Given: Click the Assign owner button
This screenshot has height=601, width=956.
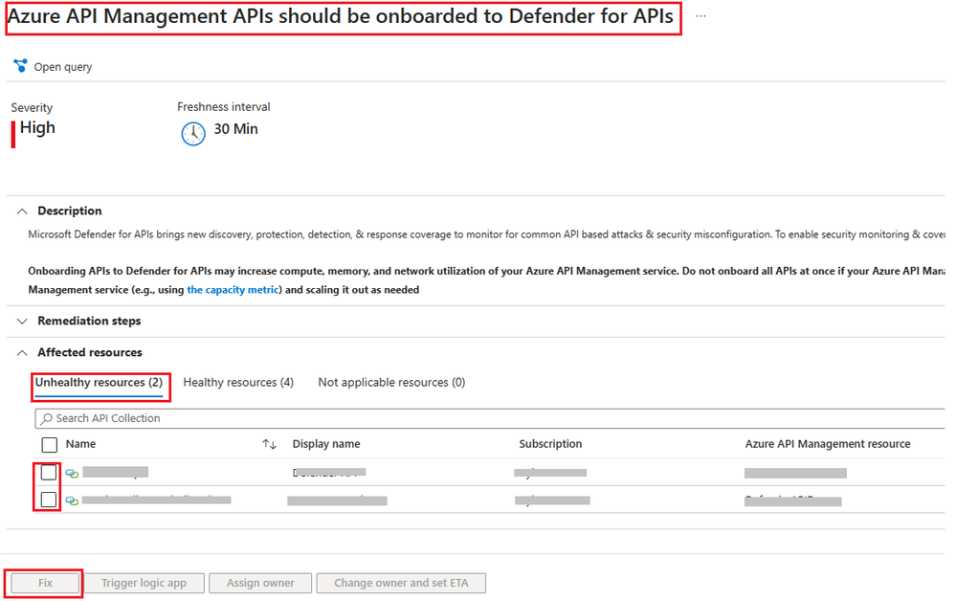Looking at the screenshot, I should (x=260, y=583).
